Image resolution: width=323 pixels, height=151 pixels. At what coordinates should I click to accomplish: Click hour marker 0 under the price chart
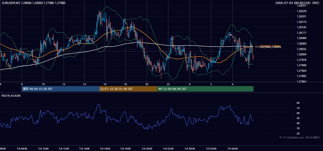tap(190, 84)
